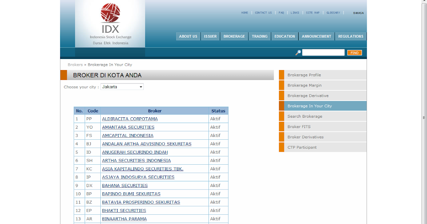Open the ISSUER menu
This screenshot has height=224, width=427.
(210, 36)
